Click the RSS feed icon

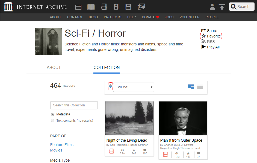(x=203, y=42)
